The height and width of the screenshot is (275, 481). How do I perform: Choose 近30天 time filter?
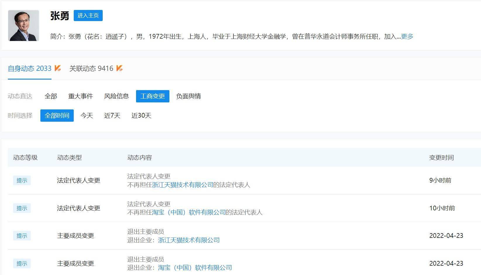tap(141, 116)
